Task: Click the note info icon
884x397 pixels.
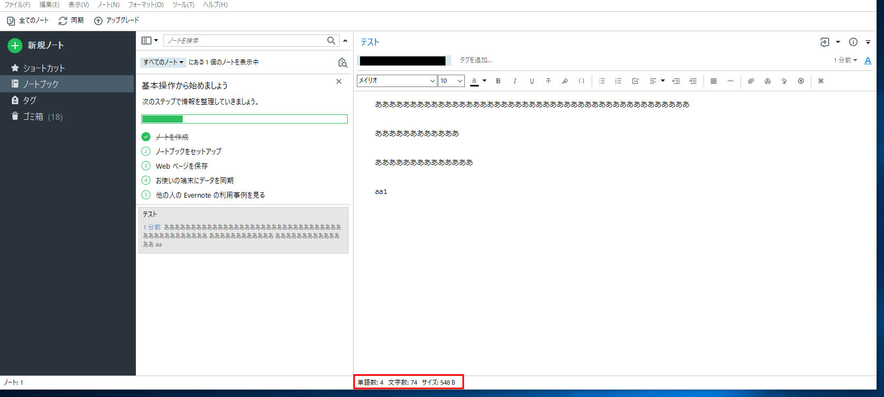Action: tap(853, 42)
